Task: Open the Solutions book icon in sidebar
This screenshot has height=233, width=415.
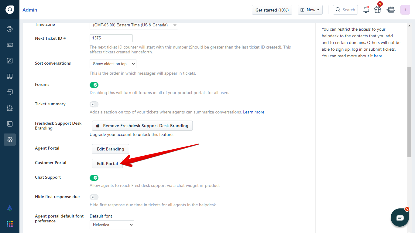Action: (x=10, y=76)
